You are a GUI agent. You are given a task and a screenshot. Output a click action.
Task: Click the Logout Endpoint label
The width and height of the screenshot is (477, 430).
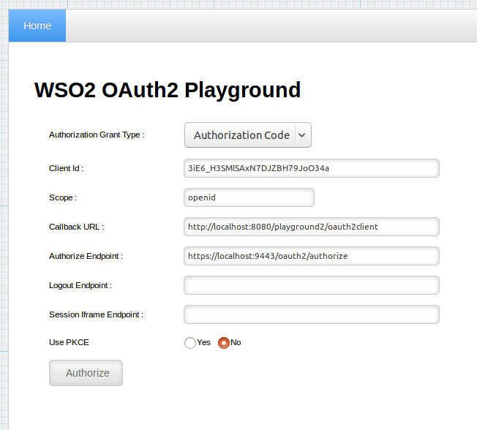(x=80, y=285)
